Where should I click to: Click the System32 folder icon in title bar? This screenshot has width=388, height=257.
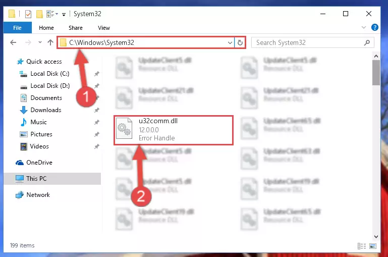tap(12, 14)
